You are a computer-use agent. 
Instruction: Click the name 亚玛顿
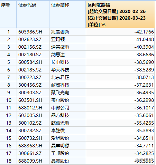click(58, 39)
